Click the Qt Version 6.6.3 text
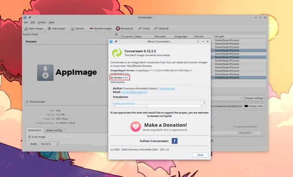 119,77
